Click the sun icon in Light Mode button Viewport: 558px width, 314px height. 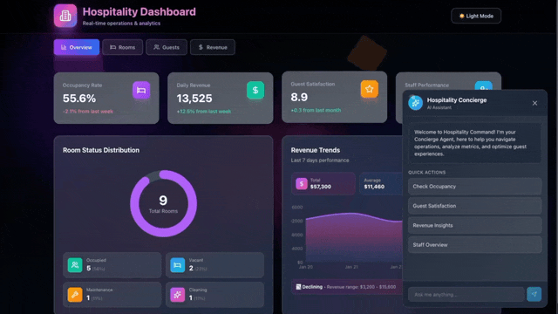coord(461,16)
